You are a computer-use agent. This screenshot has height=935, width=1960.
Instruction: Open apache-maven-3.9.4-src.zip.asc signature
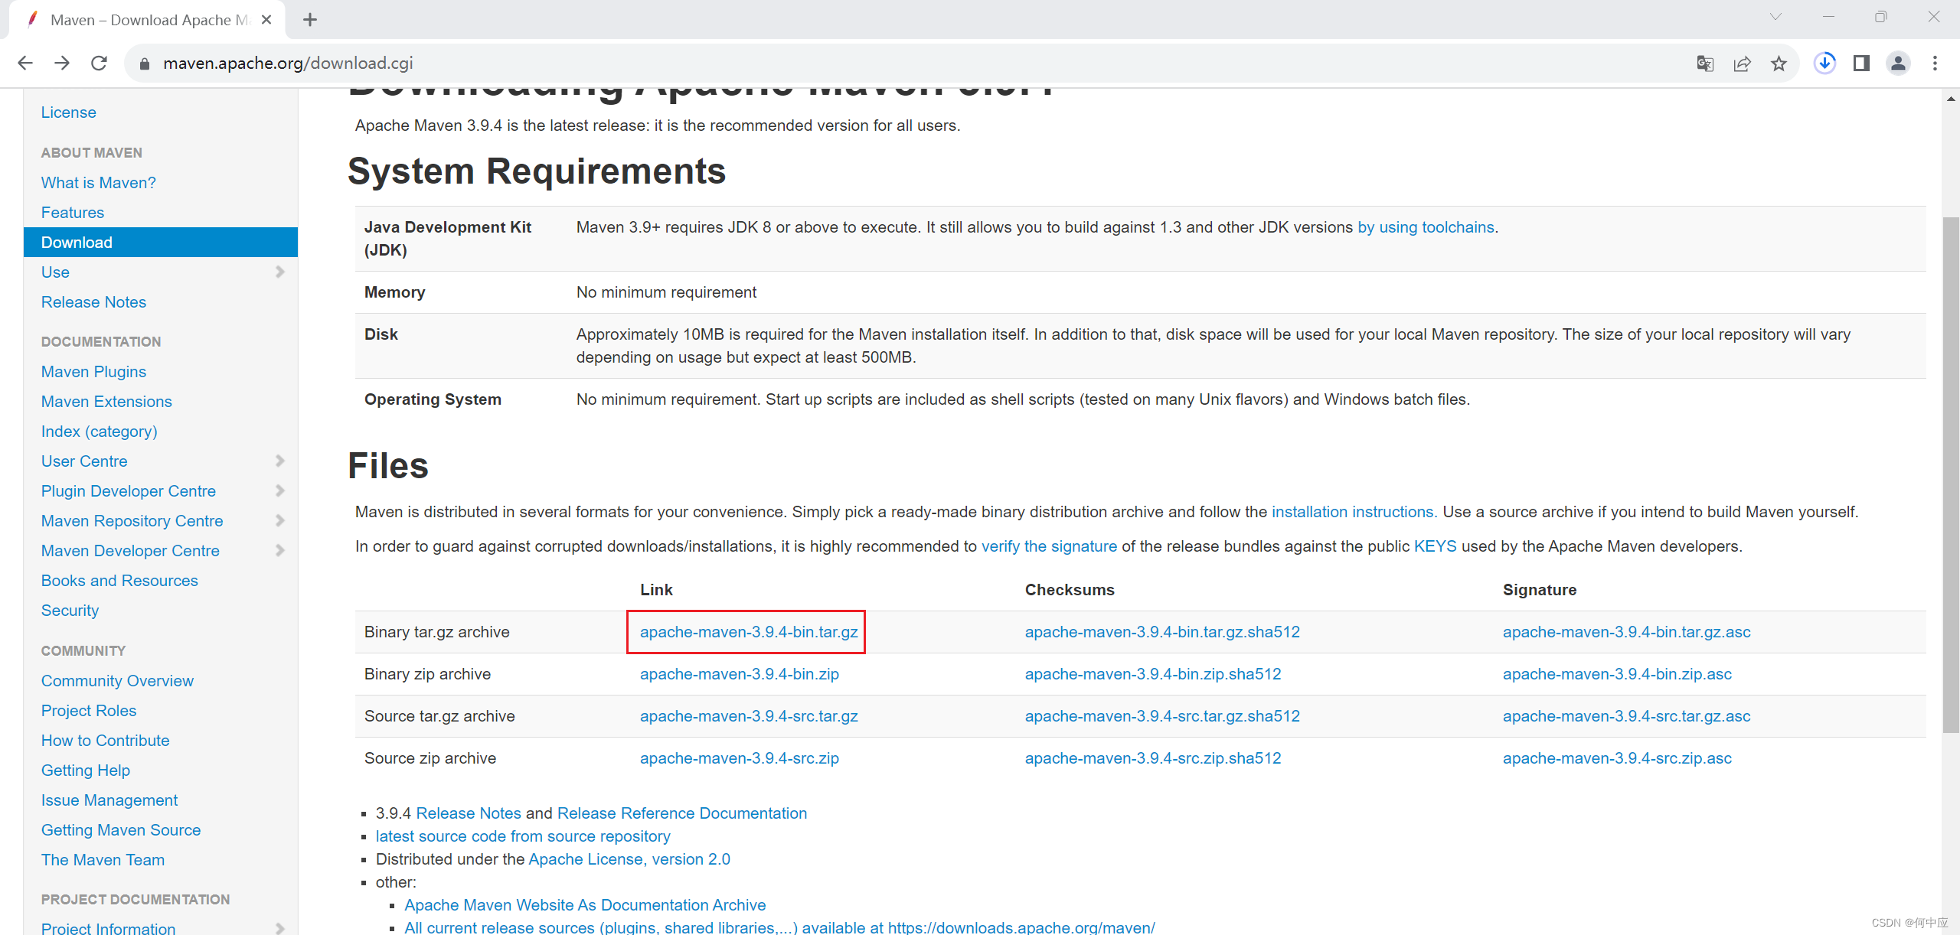(x=1617, y=758)
